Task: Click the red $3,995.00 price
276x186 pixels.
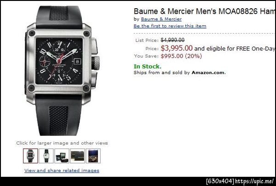Action: pos(177,48)
